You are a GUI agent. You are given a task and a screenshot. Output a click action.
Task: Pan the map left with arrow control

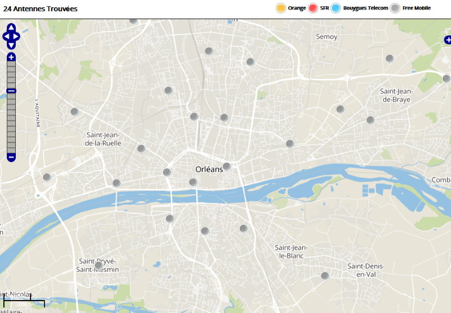click(x=6, y=37)
